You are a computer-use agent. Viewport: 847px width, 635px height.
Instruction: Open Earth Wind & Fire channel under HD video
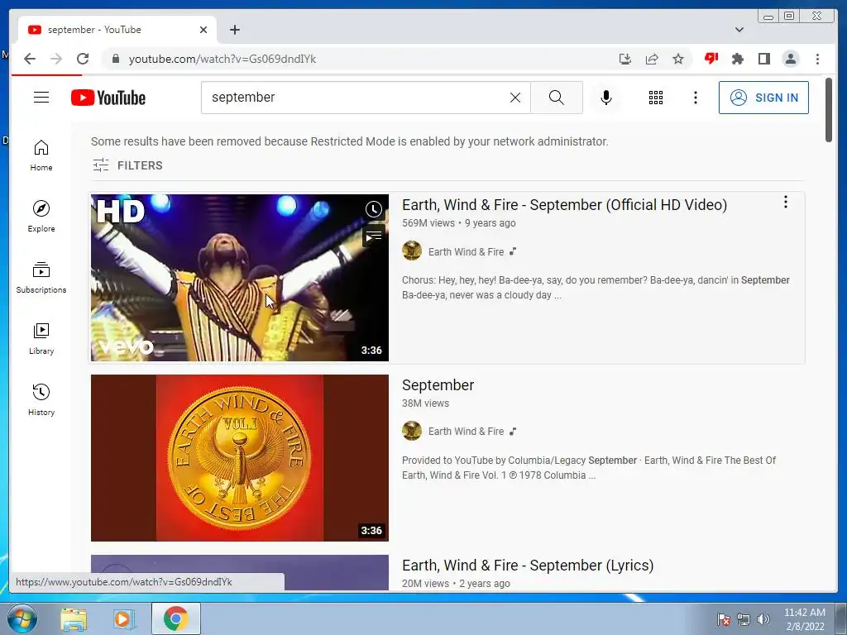466,251
